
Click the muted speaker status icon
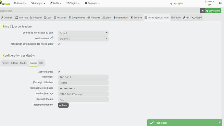(175, 4)
